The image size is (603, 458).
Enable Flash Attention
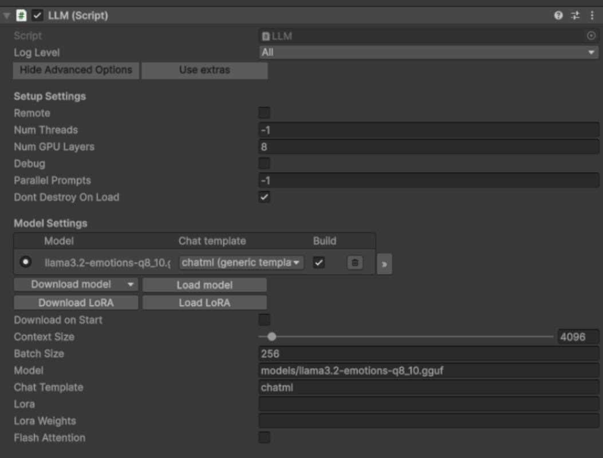(264, 438)
